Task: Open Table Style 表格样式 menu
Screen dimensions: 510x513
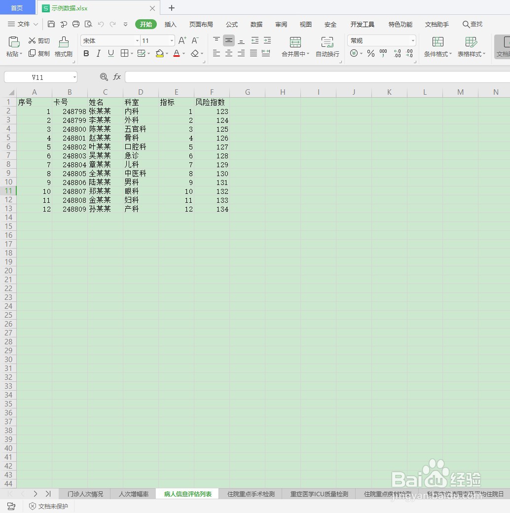Action: tap(471, 47)
